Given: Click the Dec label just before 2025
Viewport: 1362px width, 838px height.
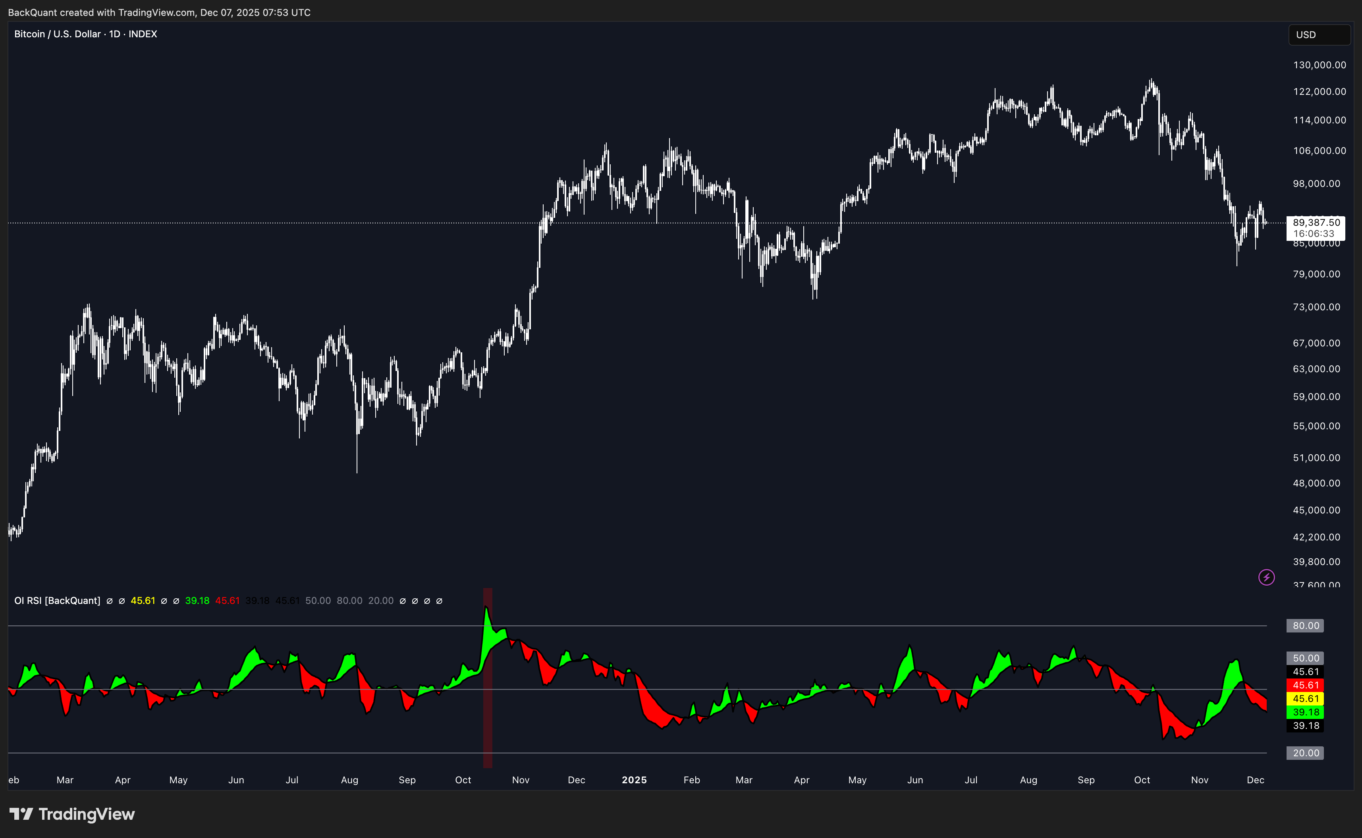Looking at the screenshot, I should pyautogui.click(x=576, y=780).
